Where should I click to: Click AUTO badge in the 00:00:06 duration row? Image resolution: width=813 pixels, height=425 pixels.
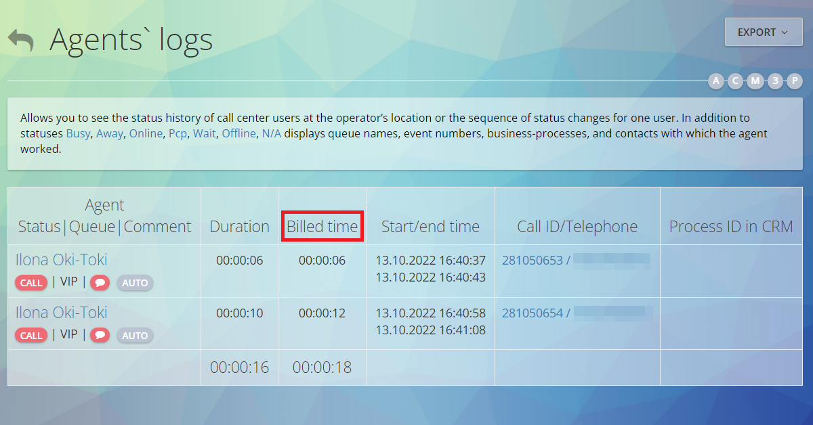click(135, 283)
